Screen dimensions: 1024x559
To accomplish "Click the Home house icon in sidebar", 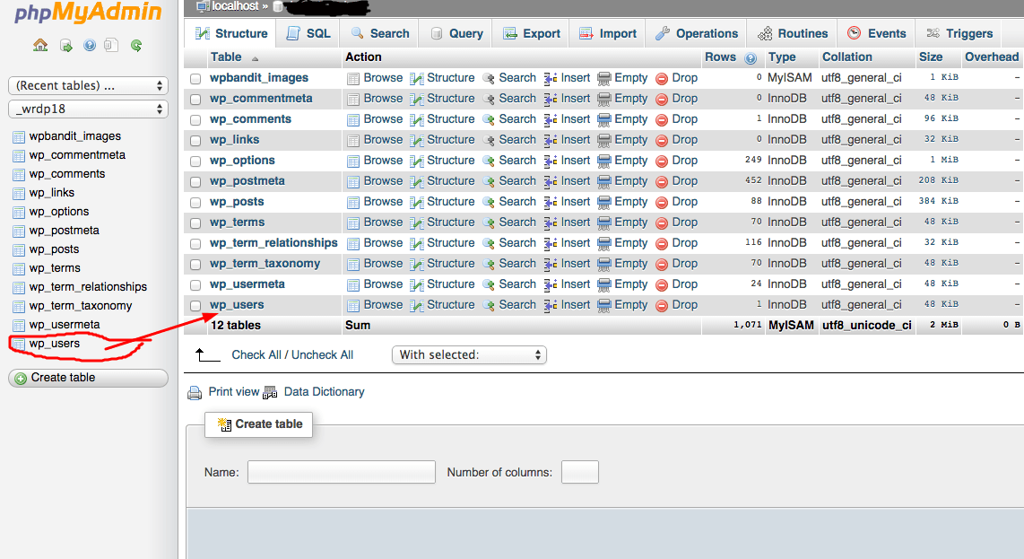I will [40, 45].
